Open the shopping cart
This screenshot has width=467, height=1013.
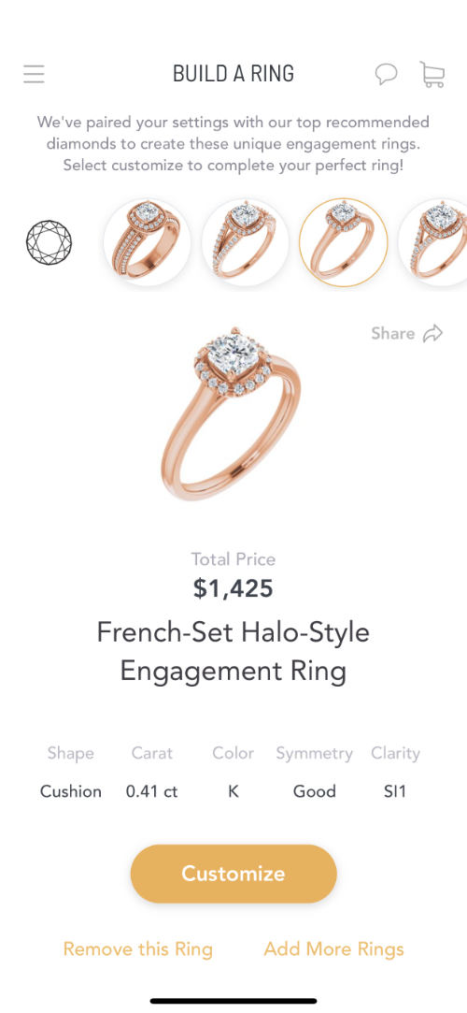(432, 74)
